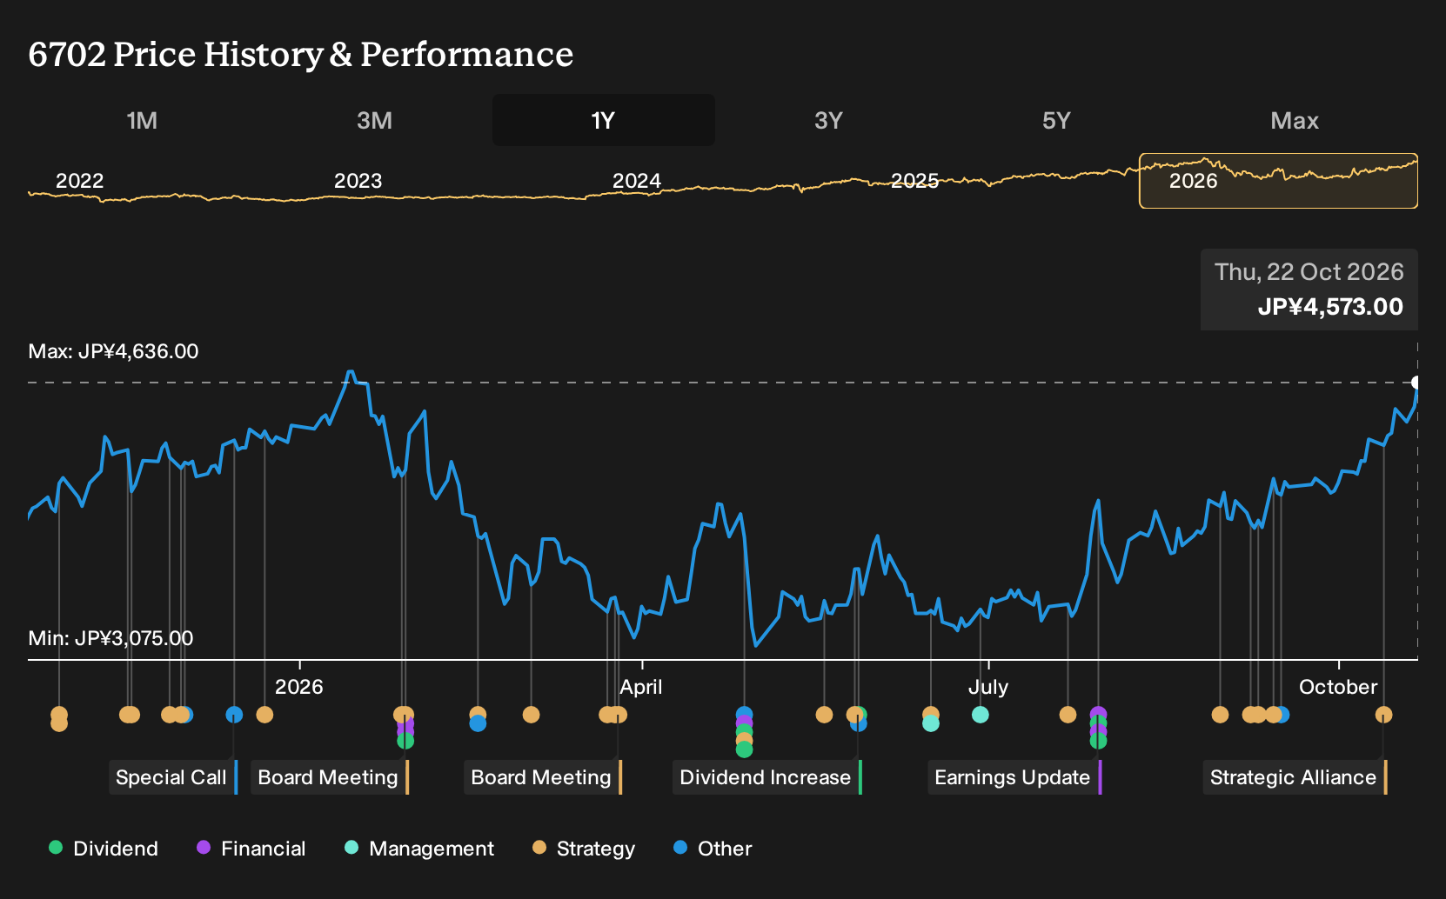Toggle the Financial legend filter
Viewport: 1446px width, 899px height.
click(251, 849)
